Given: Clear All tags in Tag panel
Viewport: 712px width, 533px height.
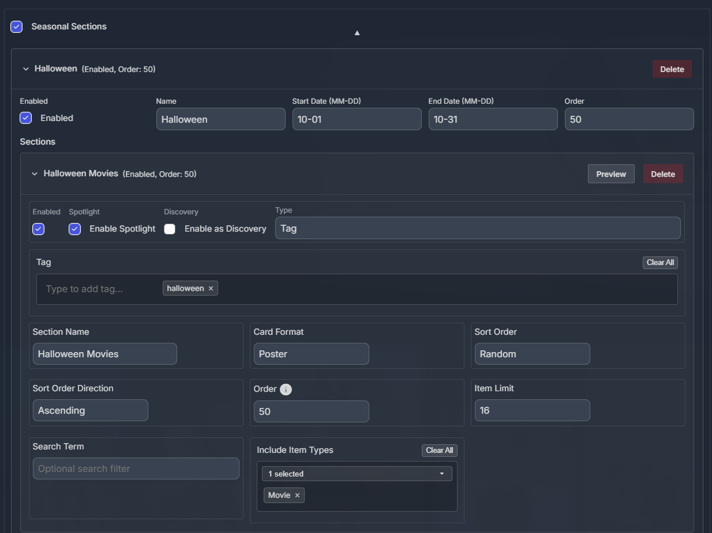Looking at the screenshot, I should click(x=660, y=263).
